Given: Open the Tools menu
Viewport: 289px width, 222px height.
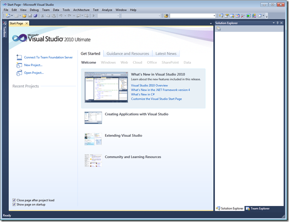Looking at the screenshot, I should click(x=66, y=10).
